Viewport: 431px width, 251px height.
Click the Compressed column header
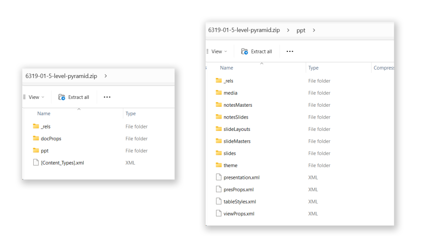tap(383, 68)
